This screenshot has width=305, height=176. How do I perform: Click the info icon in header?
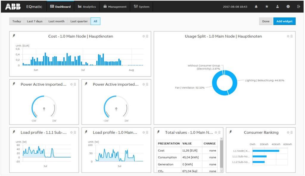pos(288,7)
